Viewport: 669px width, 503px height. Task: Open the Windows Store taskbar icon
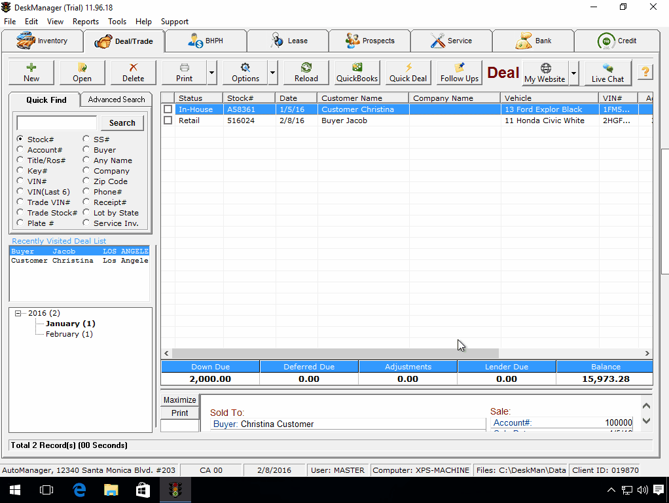pos(143,490)
